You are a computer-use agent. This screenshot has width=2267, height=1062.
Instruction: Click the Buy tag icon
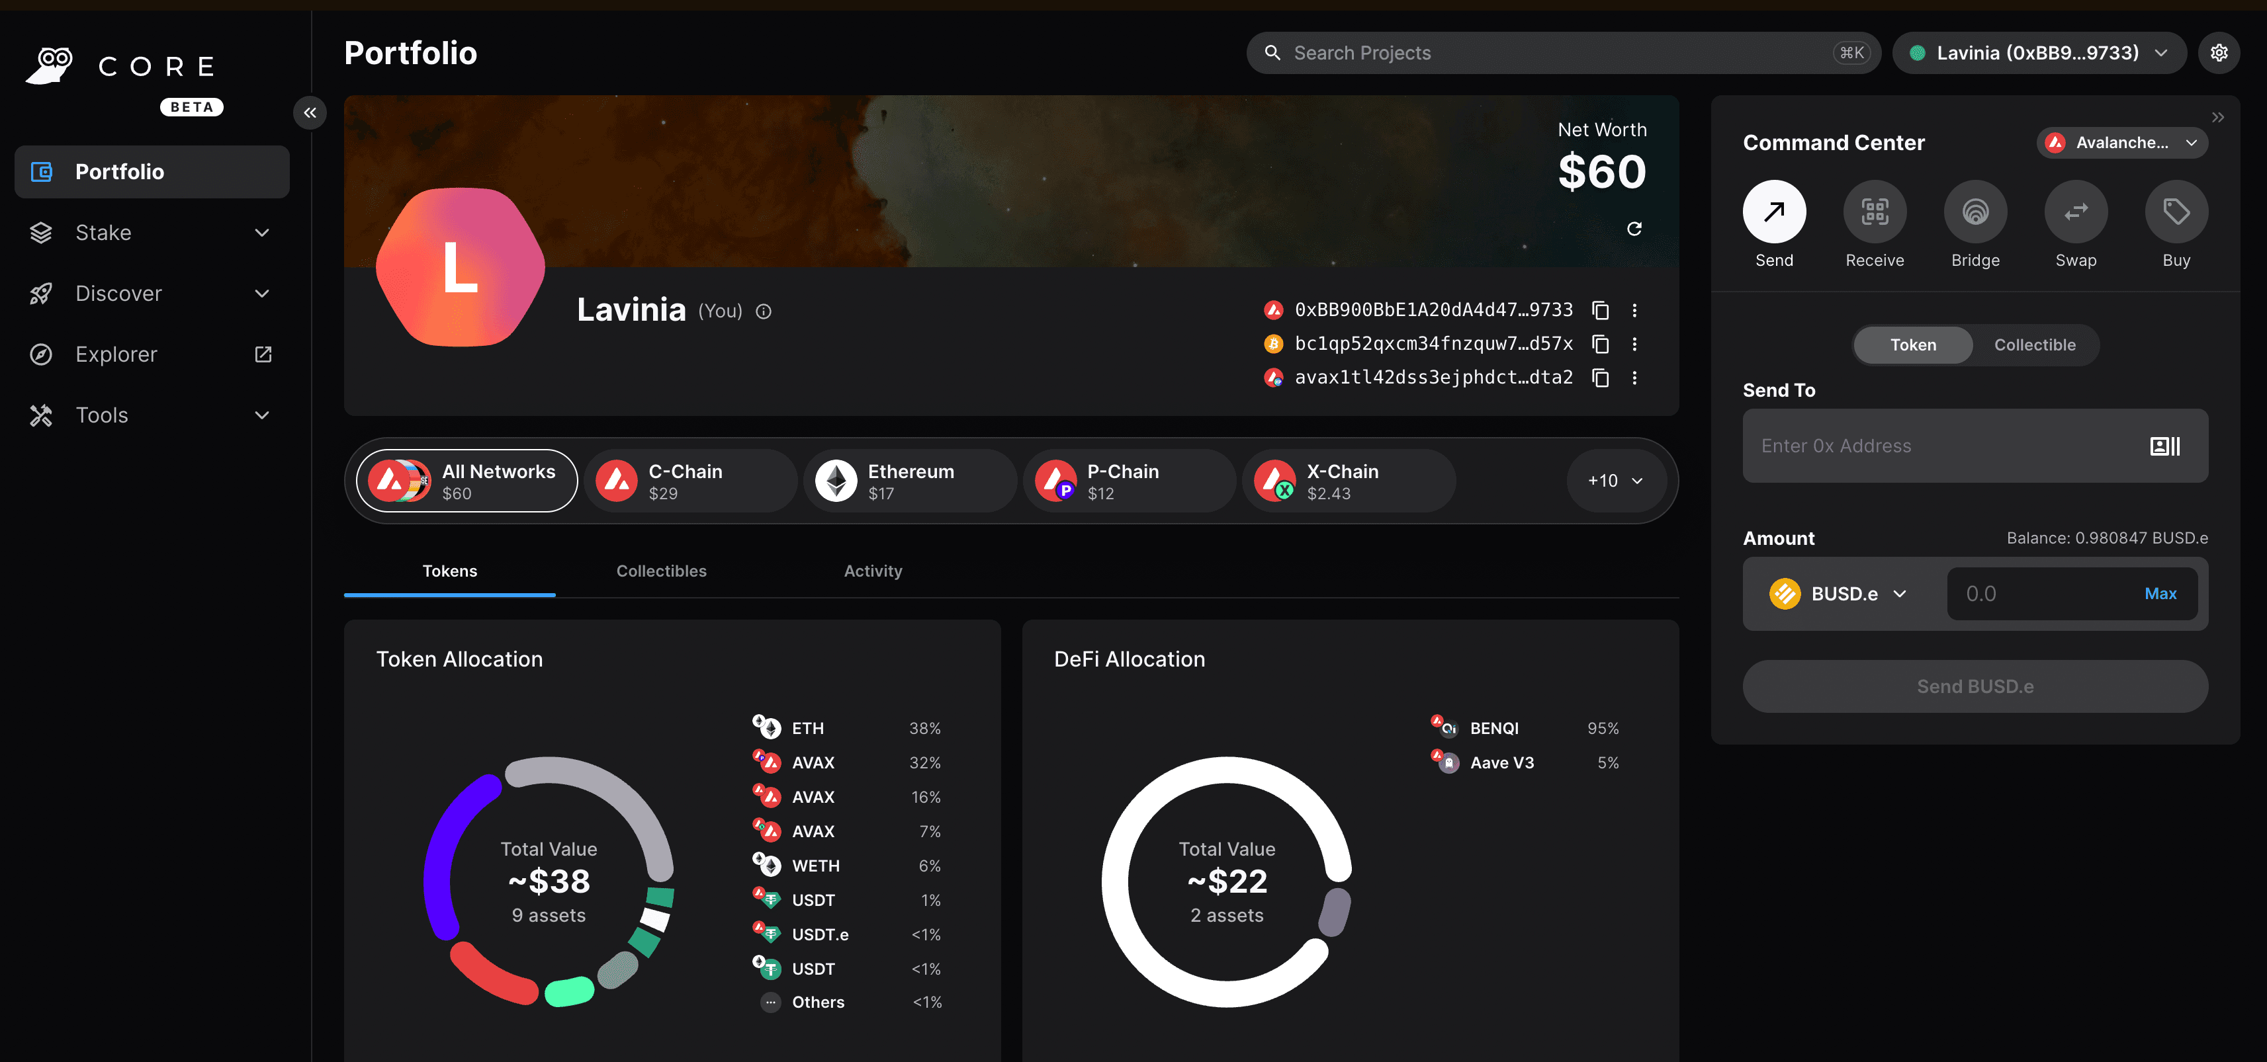click(x=2176, y=212)
